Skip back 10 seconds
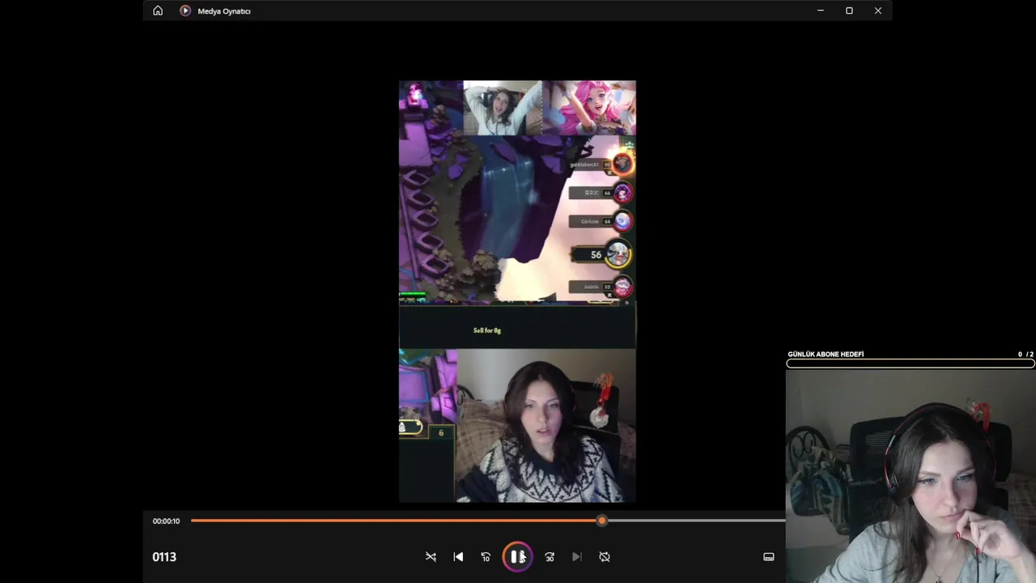Screen dimensions: 1036x583 pyautogui.click(x=486, y=557)
